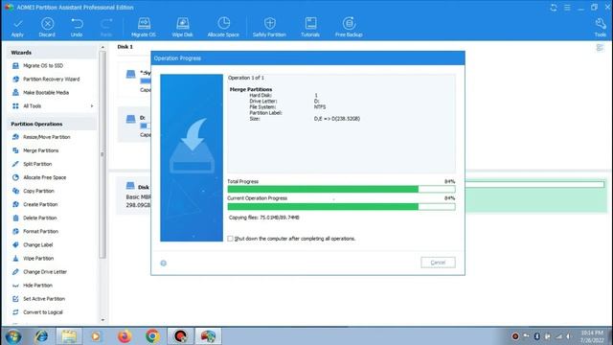Click the help icon in Operation Progress dialog

[x=164, y=264]
